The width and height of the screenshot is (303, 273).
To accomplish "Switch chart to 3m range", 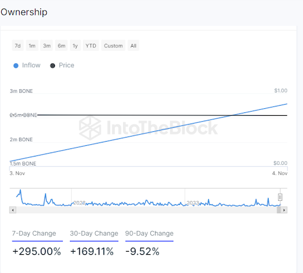I will click(x=47, y=45).
